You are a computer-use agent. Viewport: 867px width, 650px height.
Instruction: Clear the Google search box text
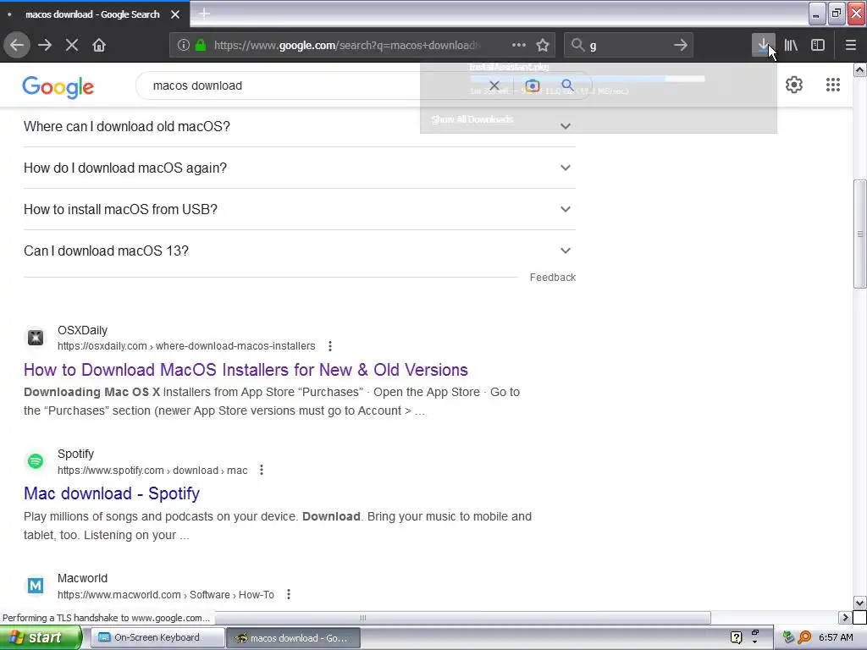click(494, 85)
